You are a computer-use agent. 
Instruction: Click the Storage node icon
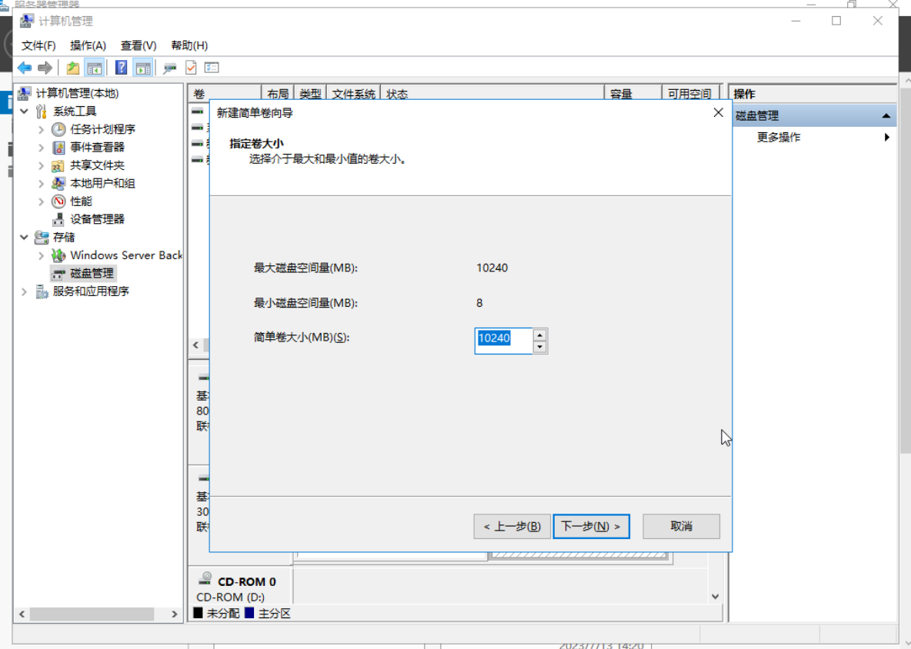pyautogui.click(x=42, y=238)
